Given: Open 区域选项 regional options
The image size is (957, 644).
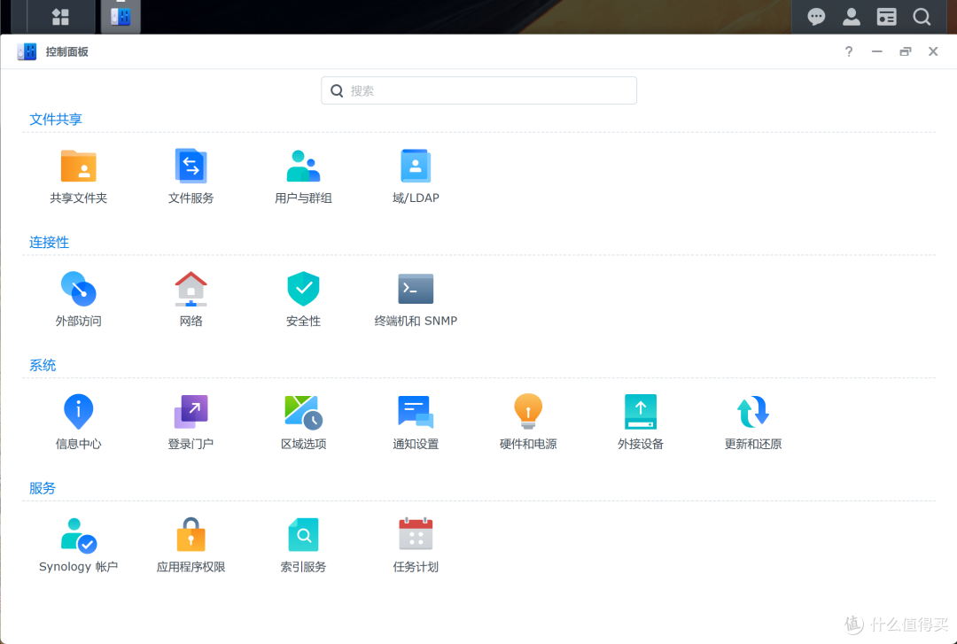Looking at the screenshot, I should pos(303,422).
